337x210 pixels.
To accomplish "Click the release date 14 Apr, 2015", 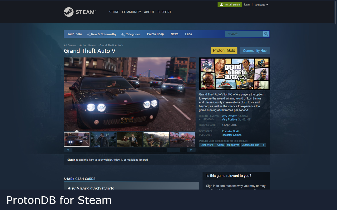I will point(229,125).
